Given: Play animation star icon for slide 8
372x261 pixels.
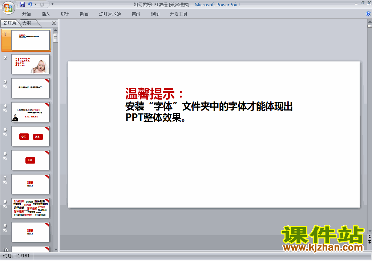Looking at the screenshot, I should tap(5, 206).
